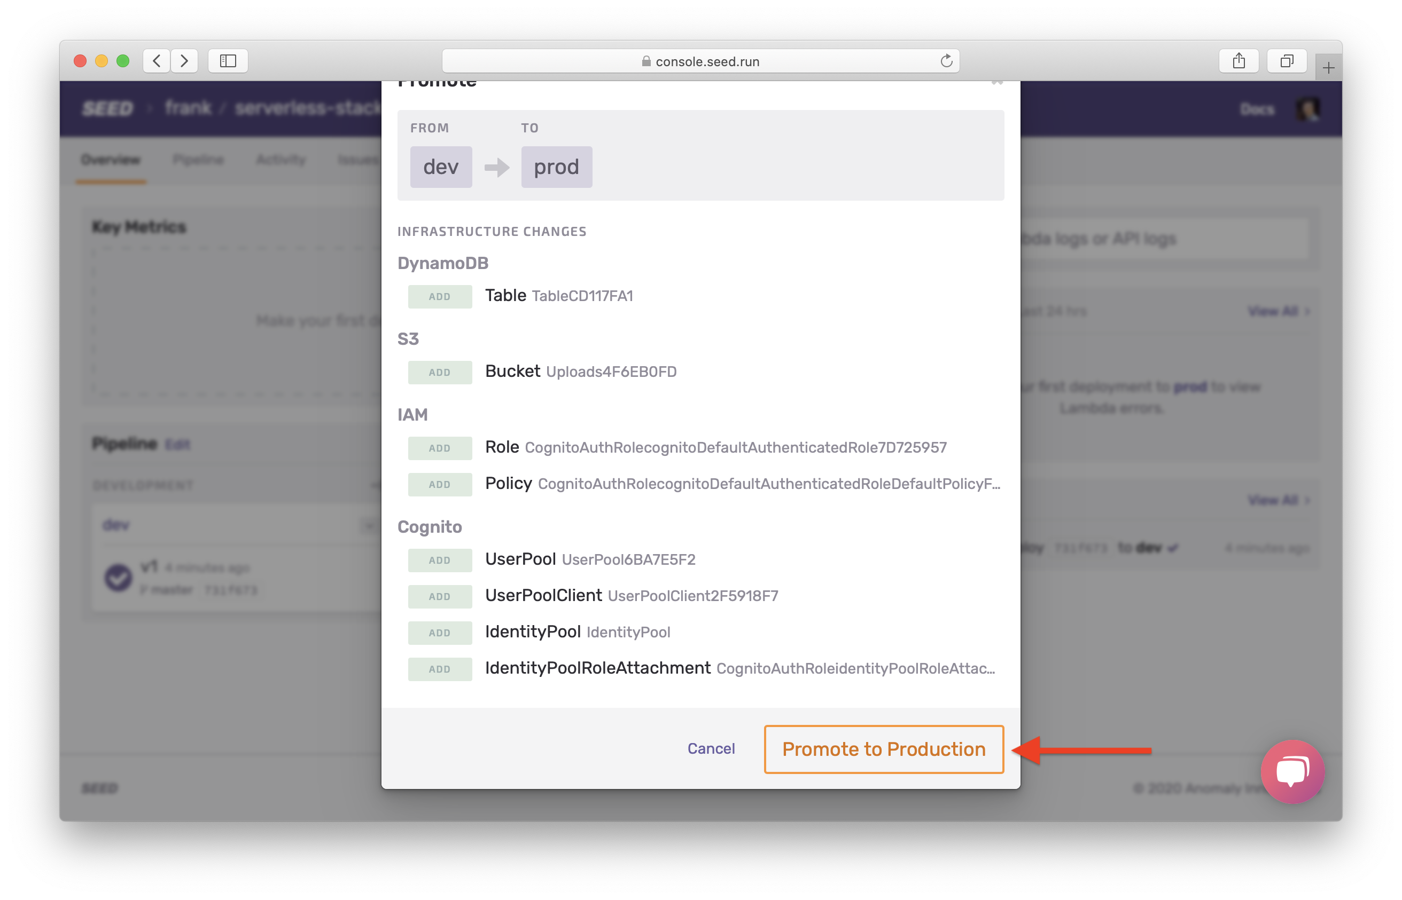Click the ADD icon next to IAM Role
Viewport: 1402px width, 900px height.
[438, 447]
